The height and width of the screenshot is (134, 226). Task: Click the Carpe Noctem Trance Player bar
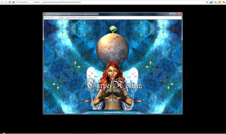point(113,112)
